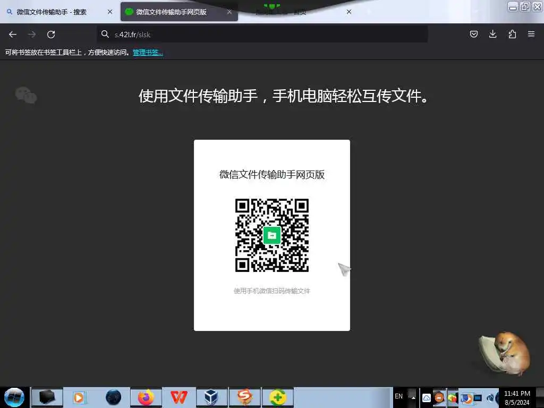Click the WeChat login QR code
Image resolution: width=544 pixels, height=408 pixels.
[x=272, y=235]
